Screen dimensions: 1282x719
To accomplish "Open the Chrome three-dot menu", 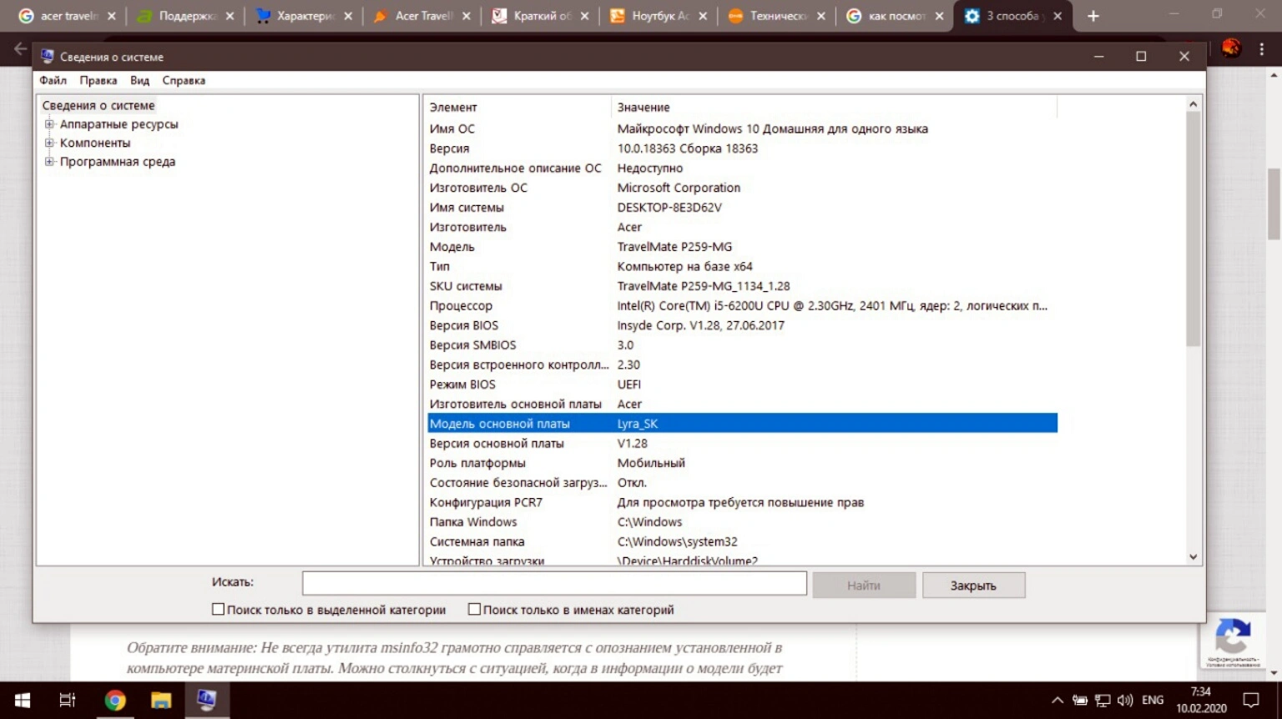I will click(1262, 49).
